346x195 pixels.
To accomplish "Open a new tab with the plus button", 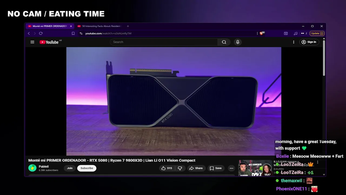I will [x=128, y=26].
